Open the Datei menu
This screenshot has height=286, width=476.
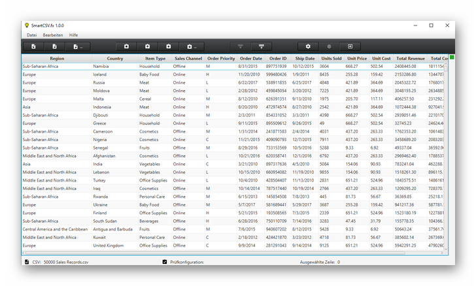pos(31,34)
